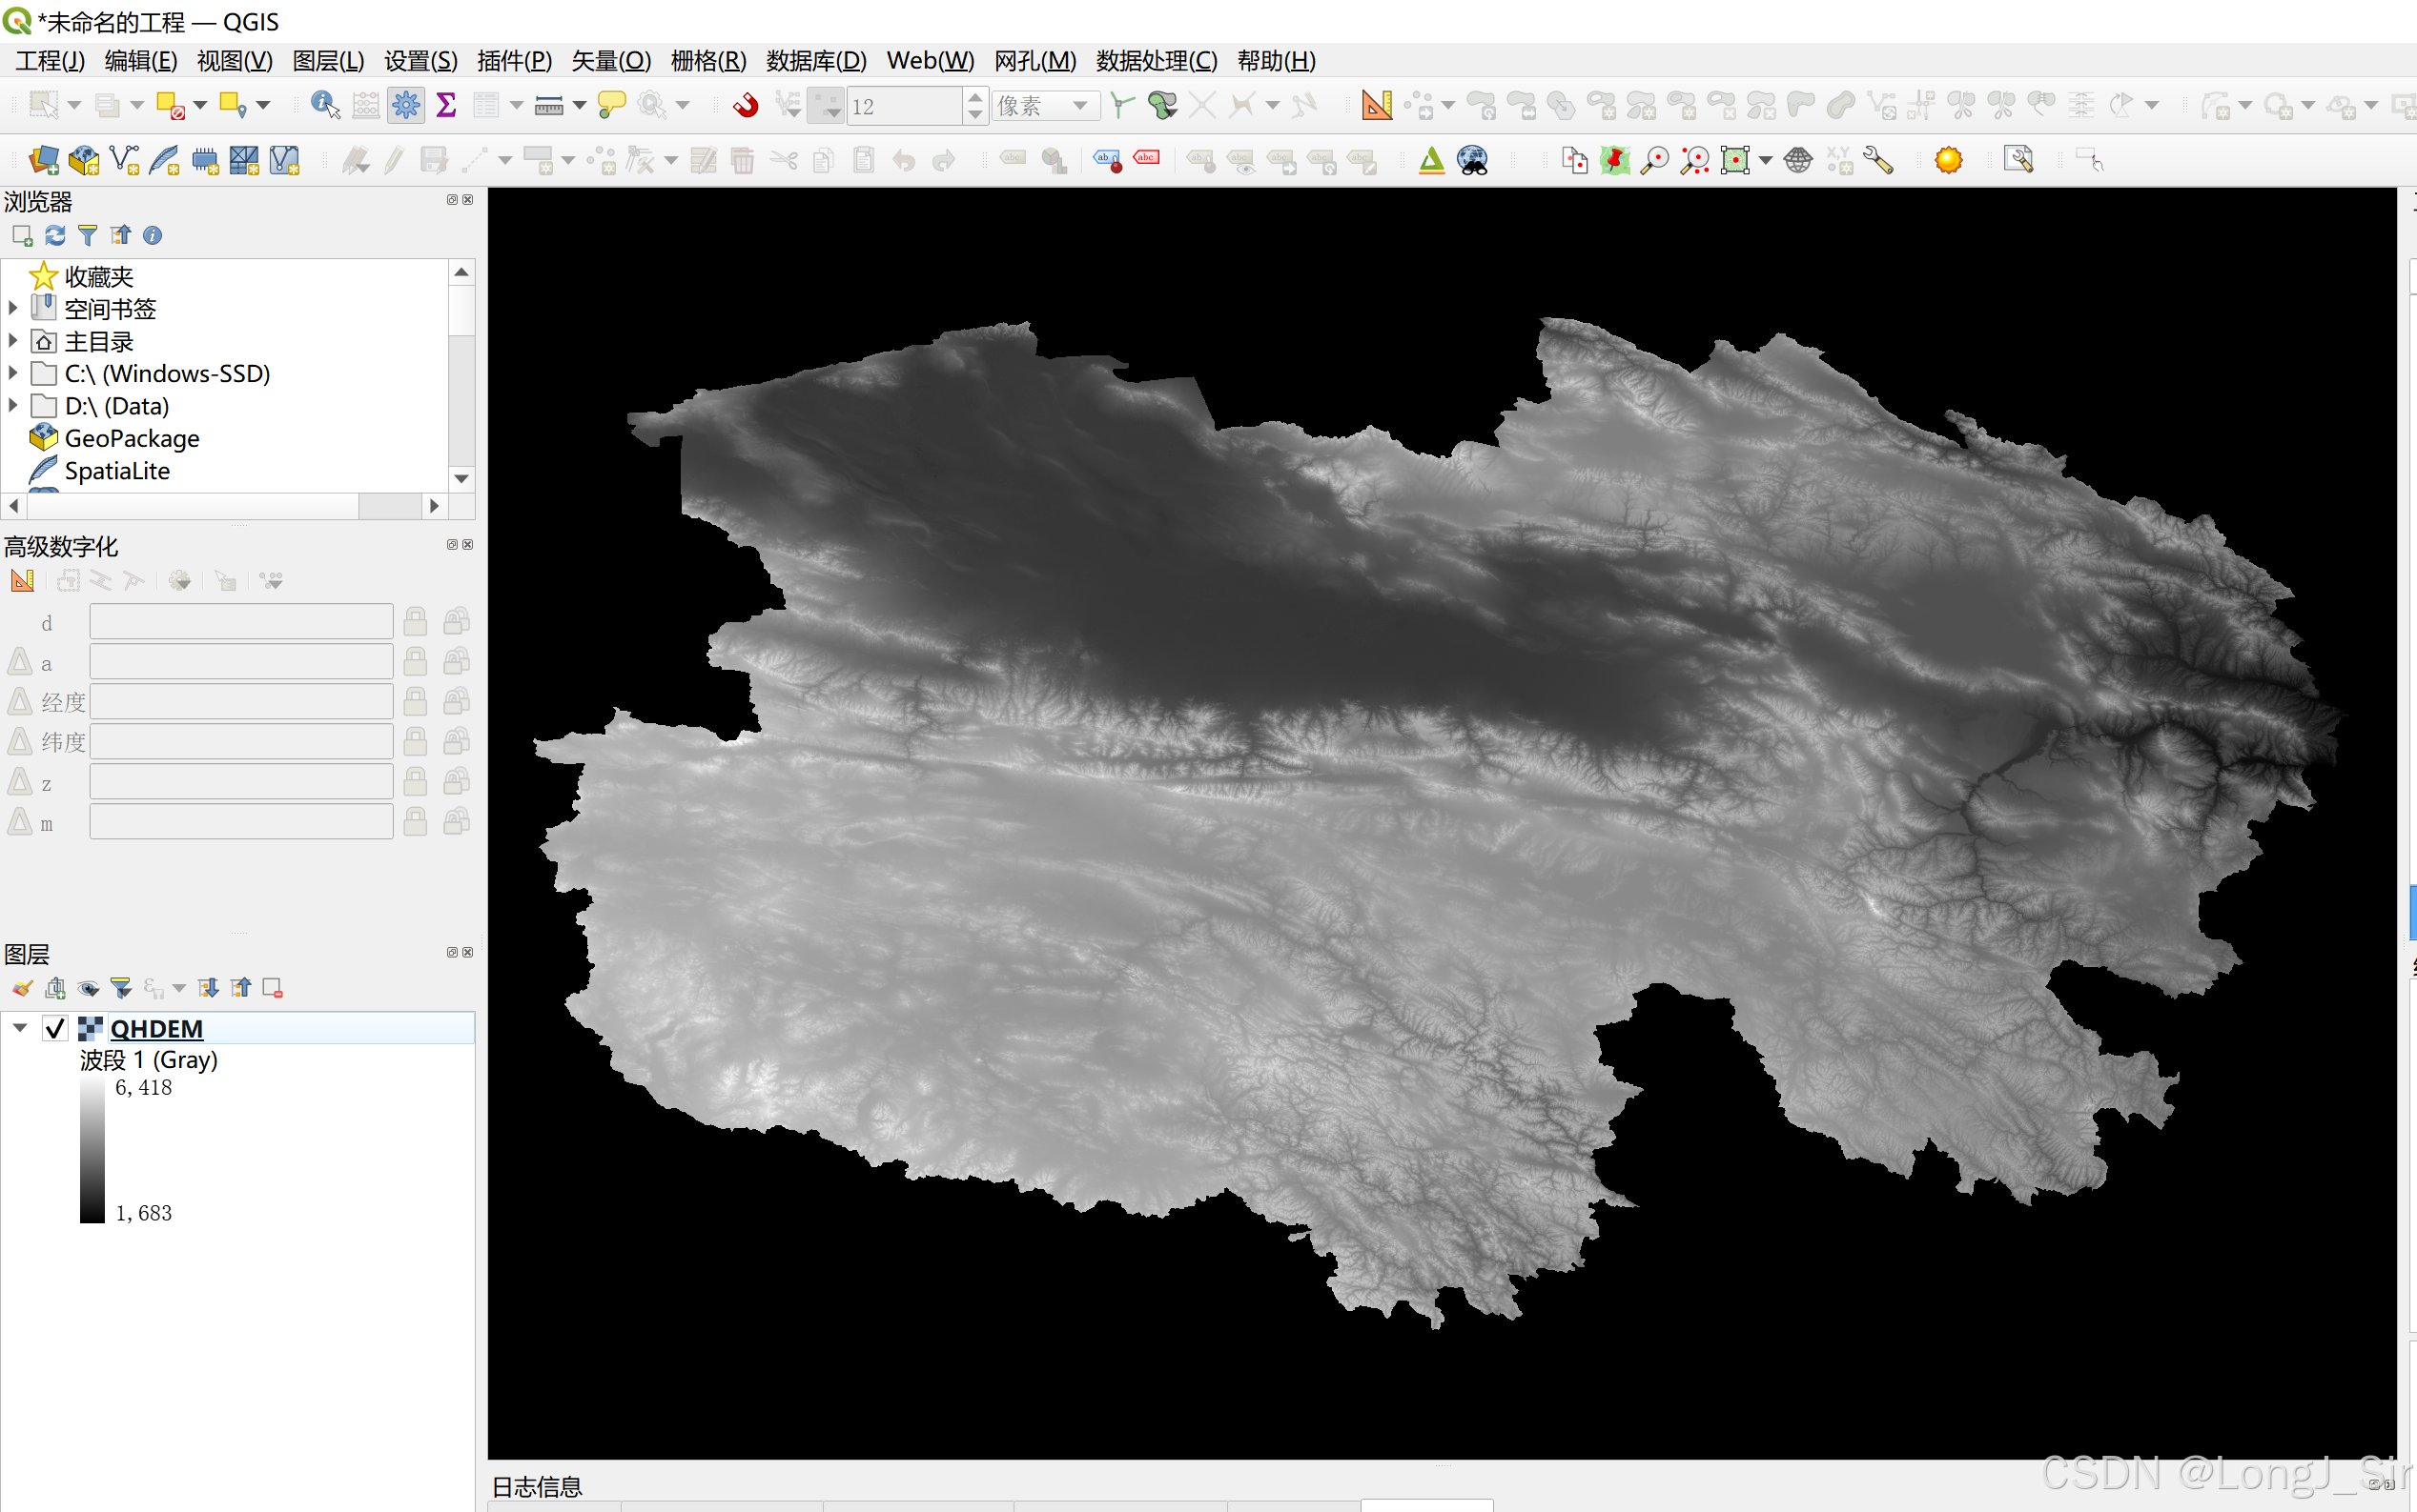Refresh the Browser panel
This screenshot has height=1512, width=2417.
[x=55, y=235]
